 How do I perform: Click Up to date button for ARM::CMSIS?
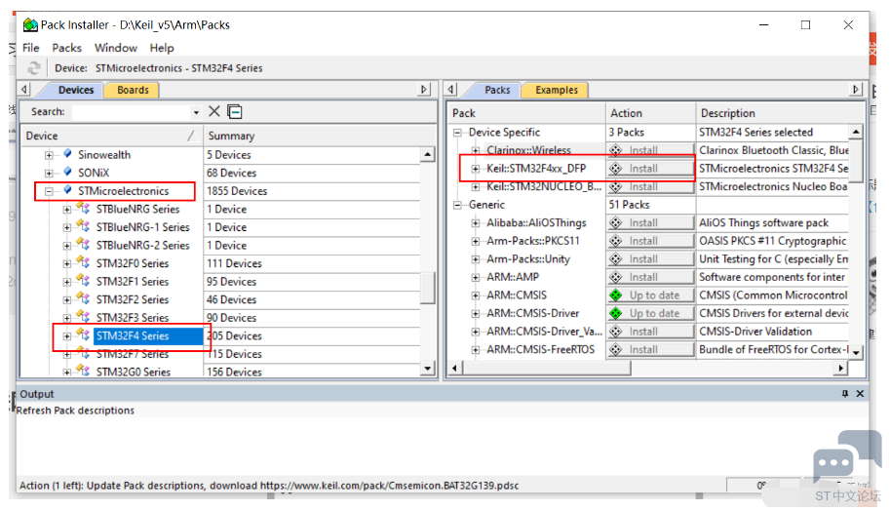pos(650,295)
